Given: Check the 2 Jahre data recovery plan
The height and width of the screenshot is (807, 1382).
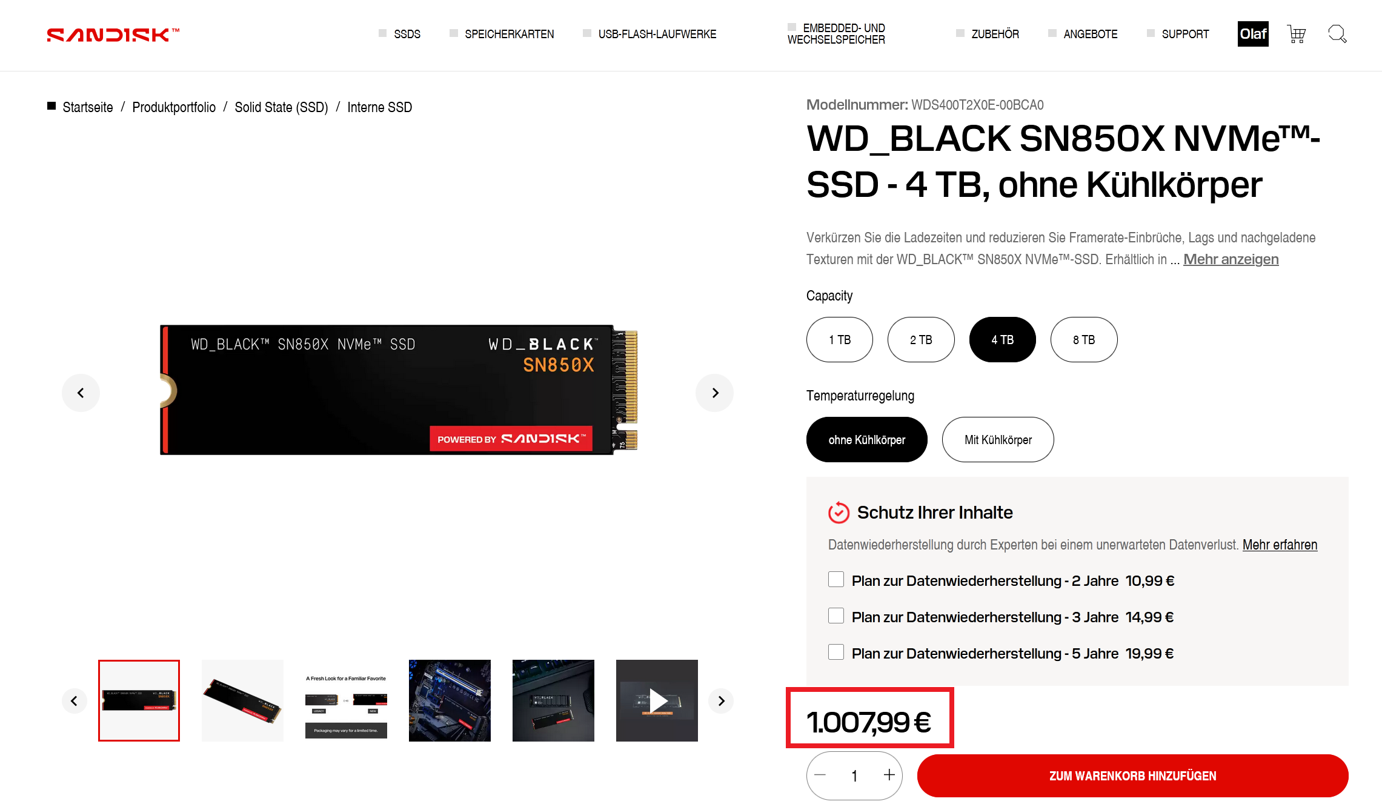Looking at the screenshot, I should point(836,580).
